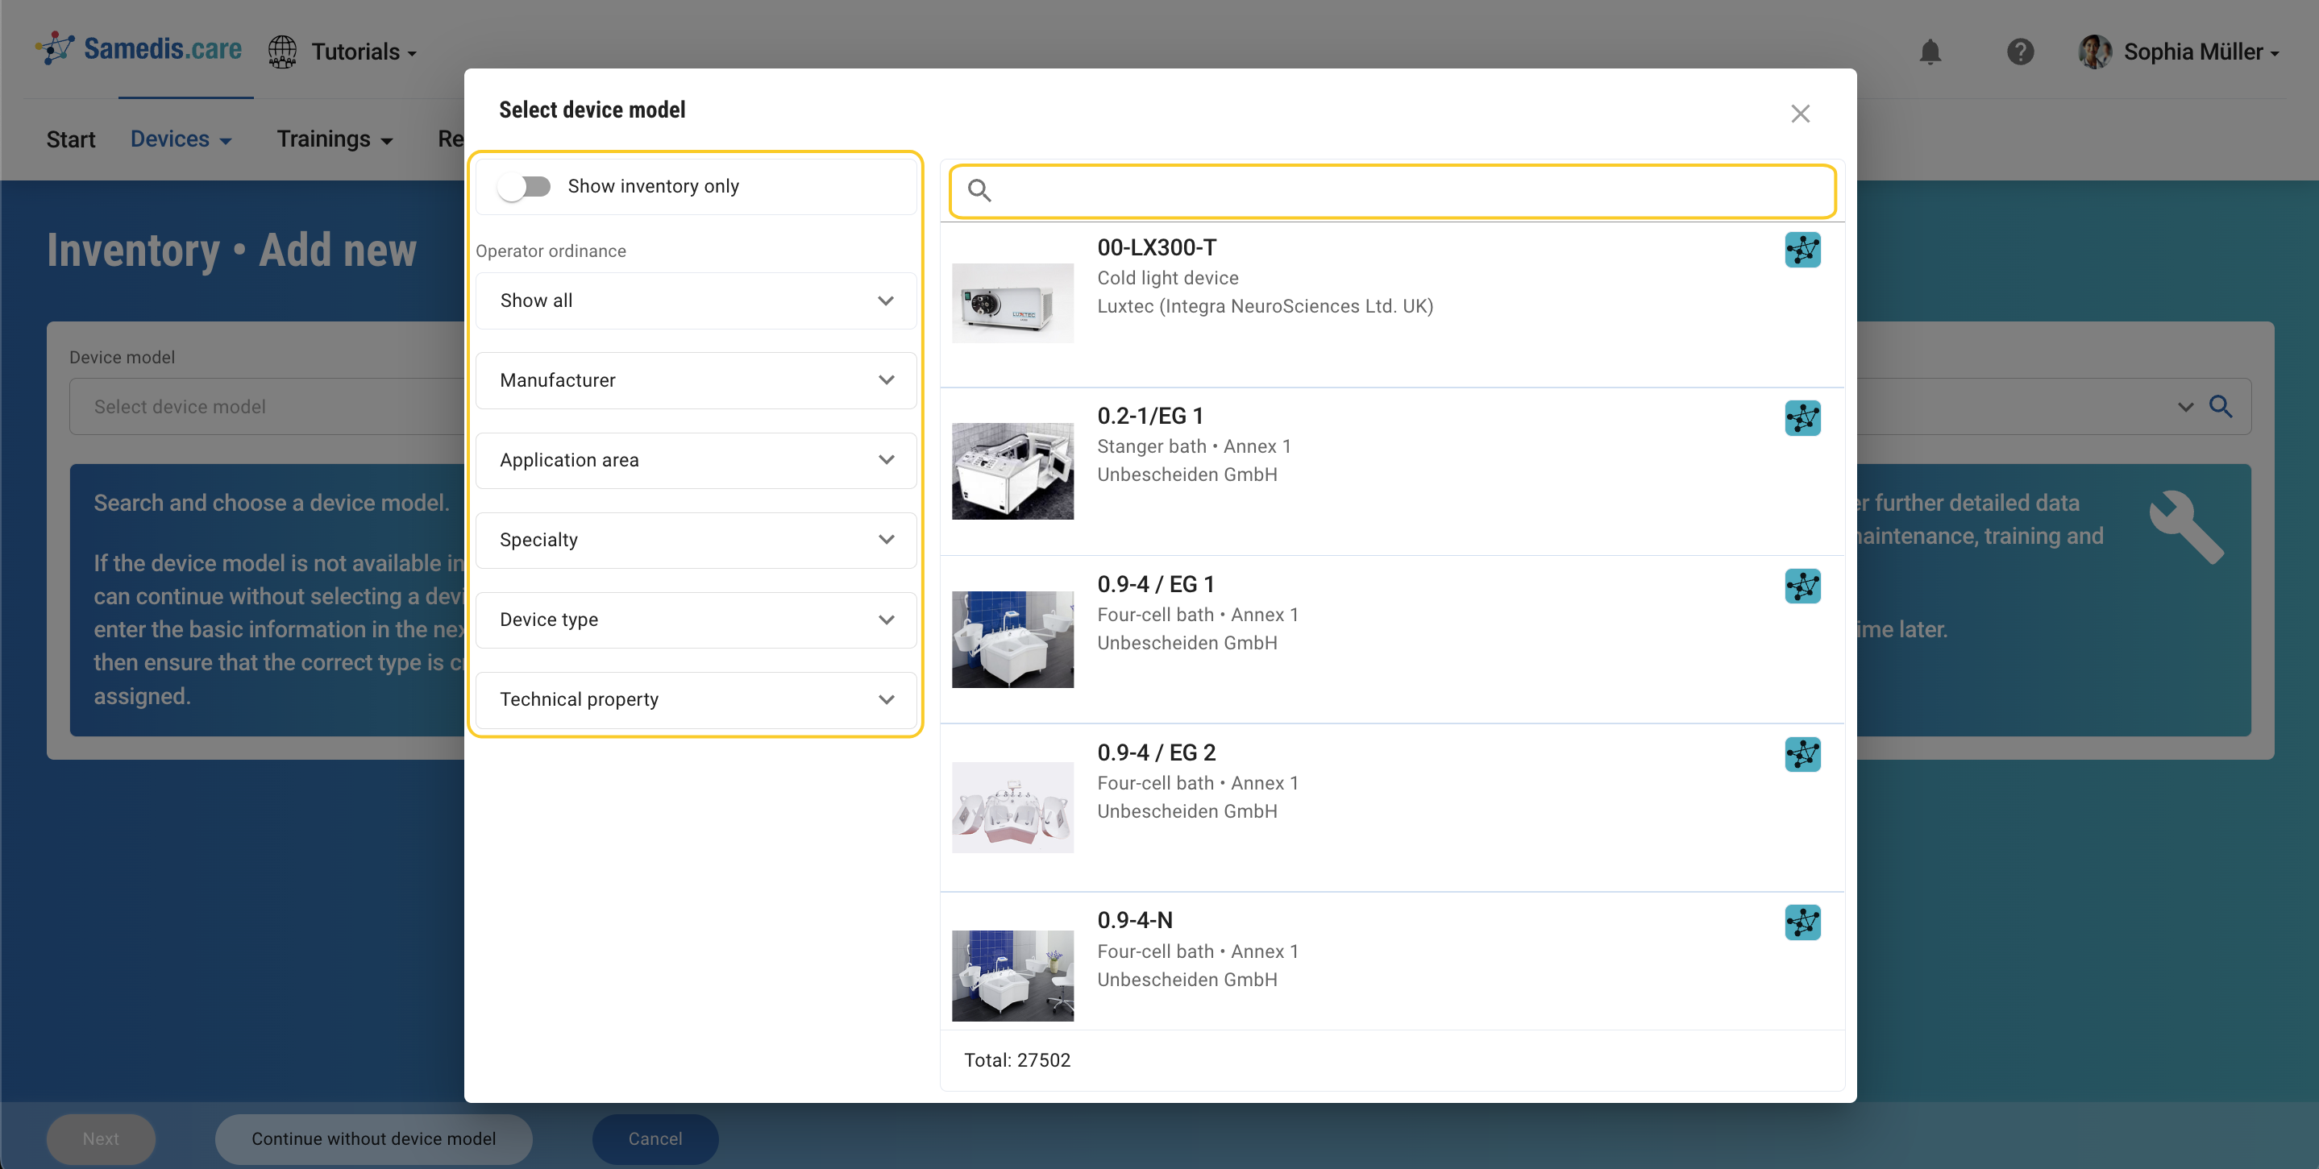Click the Samedis badge icon for 0.2-1/EG 1
Viewport: 2319px width, 1169px height.
tap(1802, 418)
